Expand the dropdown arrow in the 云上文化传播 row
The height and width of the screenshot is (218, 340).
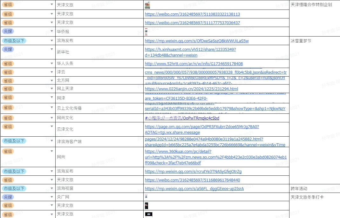[x=51, y=107]
